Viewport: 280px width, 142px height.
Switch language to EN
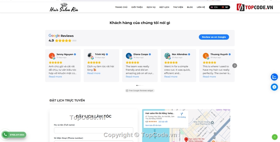(x=214, y=7)
